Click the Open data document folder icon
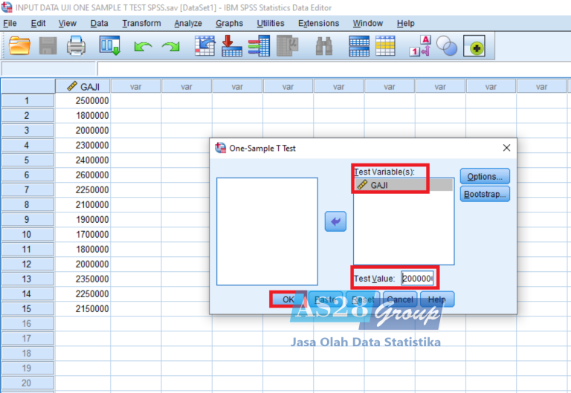Viewport: 571px width, 393px height. (20, 48)
